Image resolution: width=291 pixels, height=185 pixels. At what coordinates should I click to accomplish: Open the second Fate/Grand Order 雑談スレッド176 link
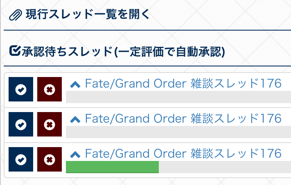(183, 119)
